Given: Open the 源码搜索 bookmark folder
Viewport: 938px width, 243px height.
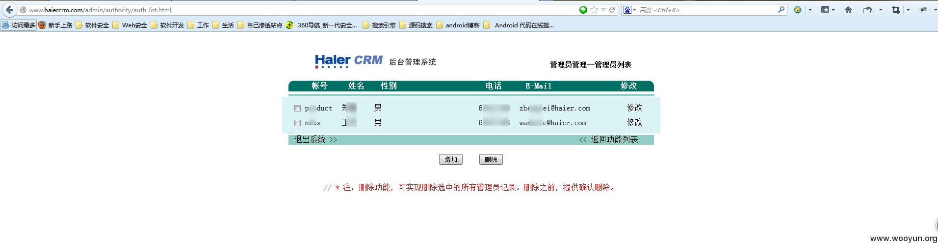Looking at the screenshot, I should [x=416, y=25].
